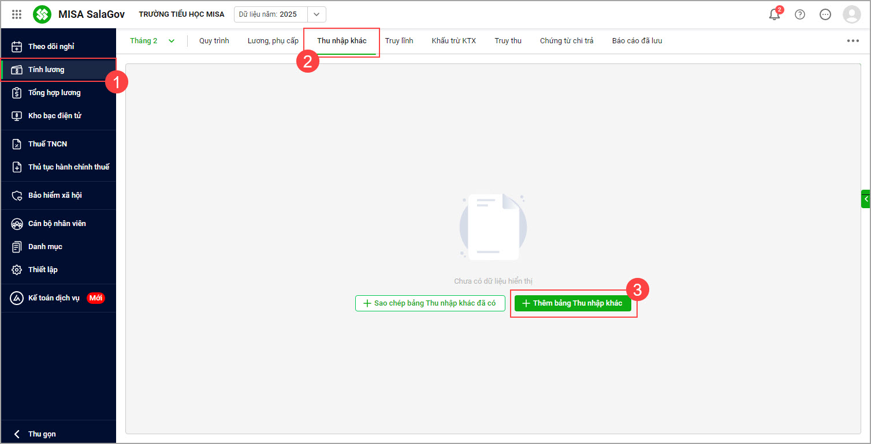
Task: Switch to the Khấu trừ KTX tab
Action: (454, 41)
